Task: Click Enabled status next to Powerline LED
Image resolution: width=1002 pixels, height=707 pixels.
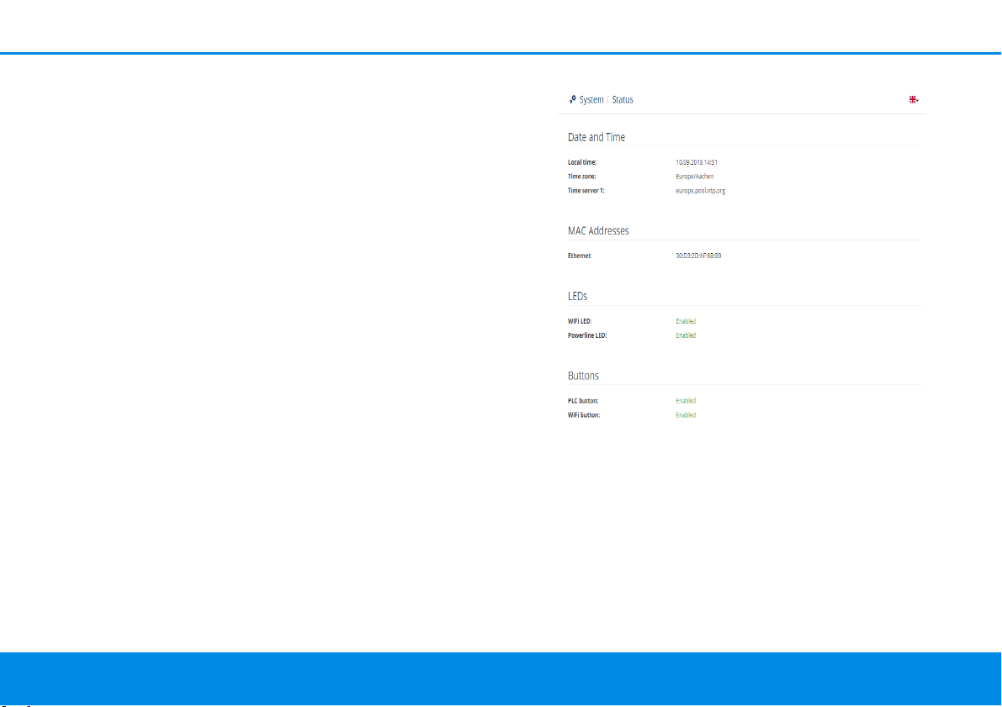Action: (686, 335)
